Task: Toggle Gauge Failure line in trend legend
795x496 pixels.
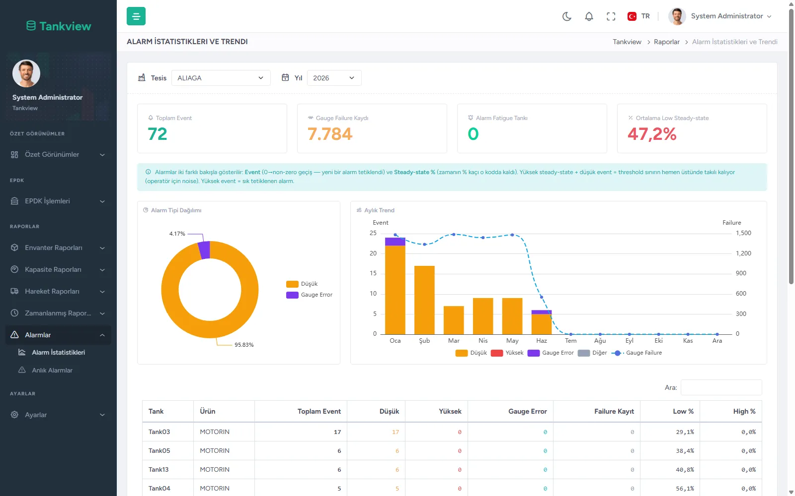Action: click(x=637, y=353)
